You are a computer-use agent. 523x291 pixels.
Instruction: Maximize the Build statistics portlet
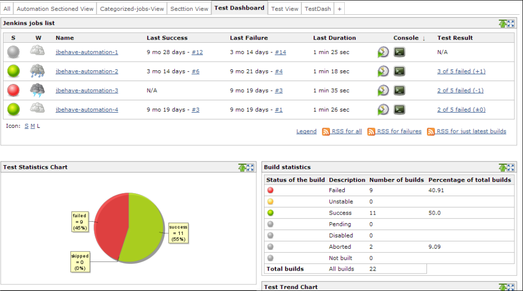tap(511, 168)
